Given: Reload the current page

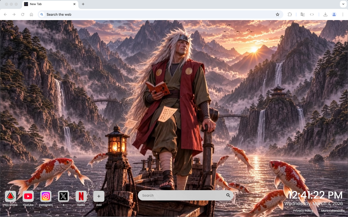Looking at the screenshot, I should 23,14.
